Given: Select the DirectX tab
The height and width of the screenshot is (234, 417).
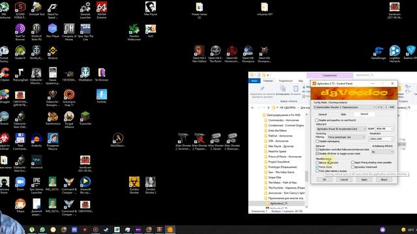Looking at the screenshot, I should click(364, 114).
